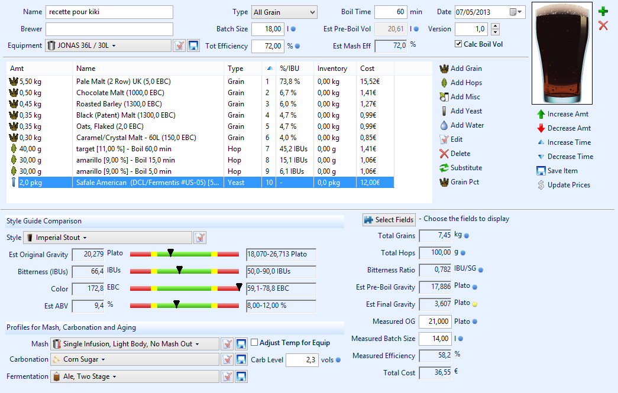
Task: Sort ingredients by Name column header
Action: (86, 69)
